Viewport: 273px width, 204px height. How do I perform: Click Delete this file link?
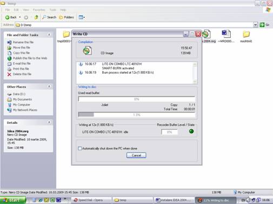[x=22, y=74]
